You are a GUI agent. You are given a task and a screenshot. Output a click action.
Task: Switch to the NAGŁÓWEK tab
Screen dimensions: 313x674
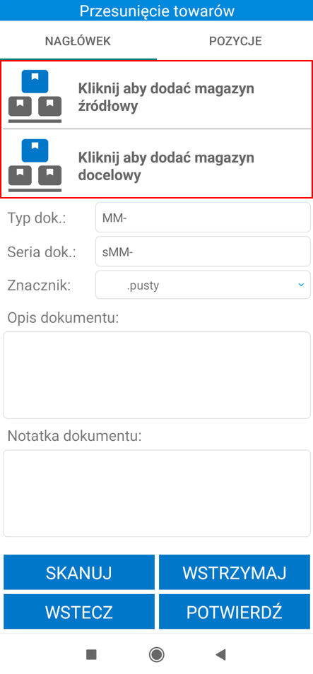click(78, 41)
